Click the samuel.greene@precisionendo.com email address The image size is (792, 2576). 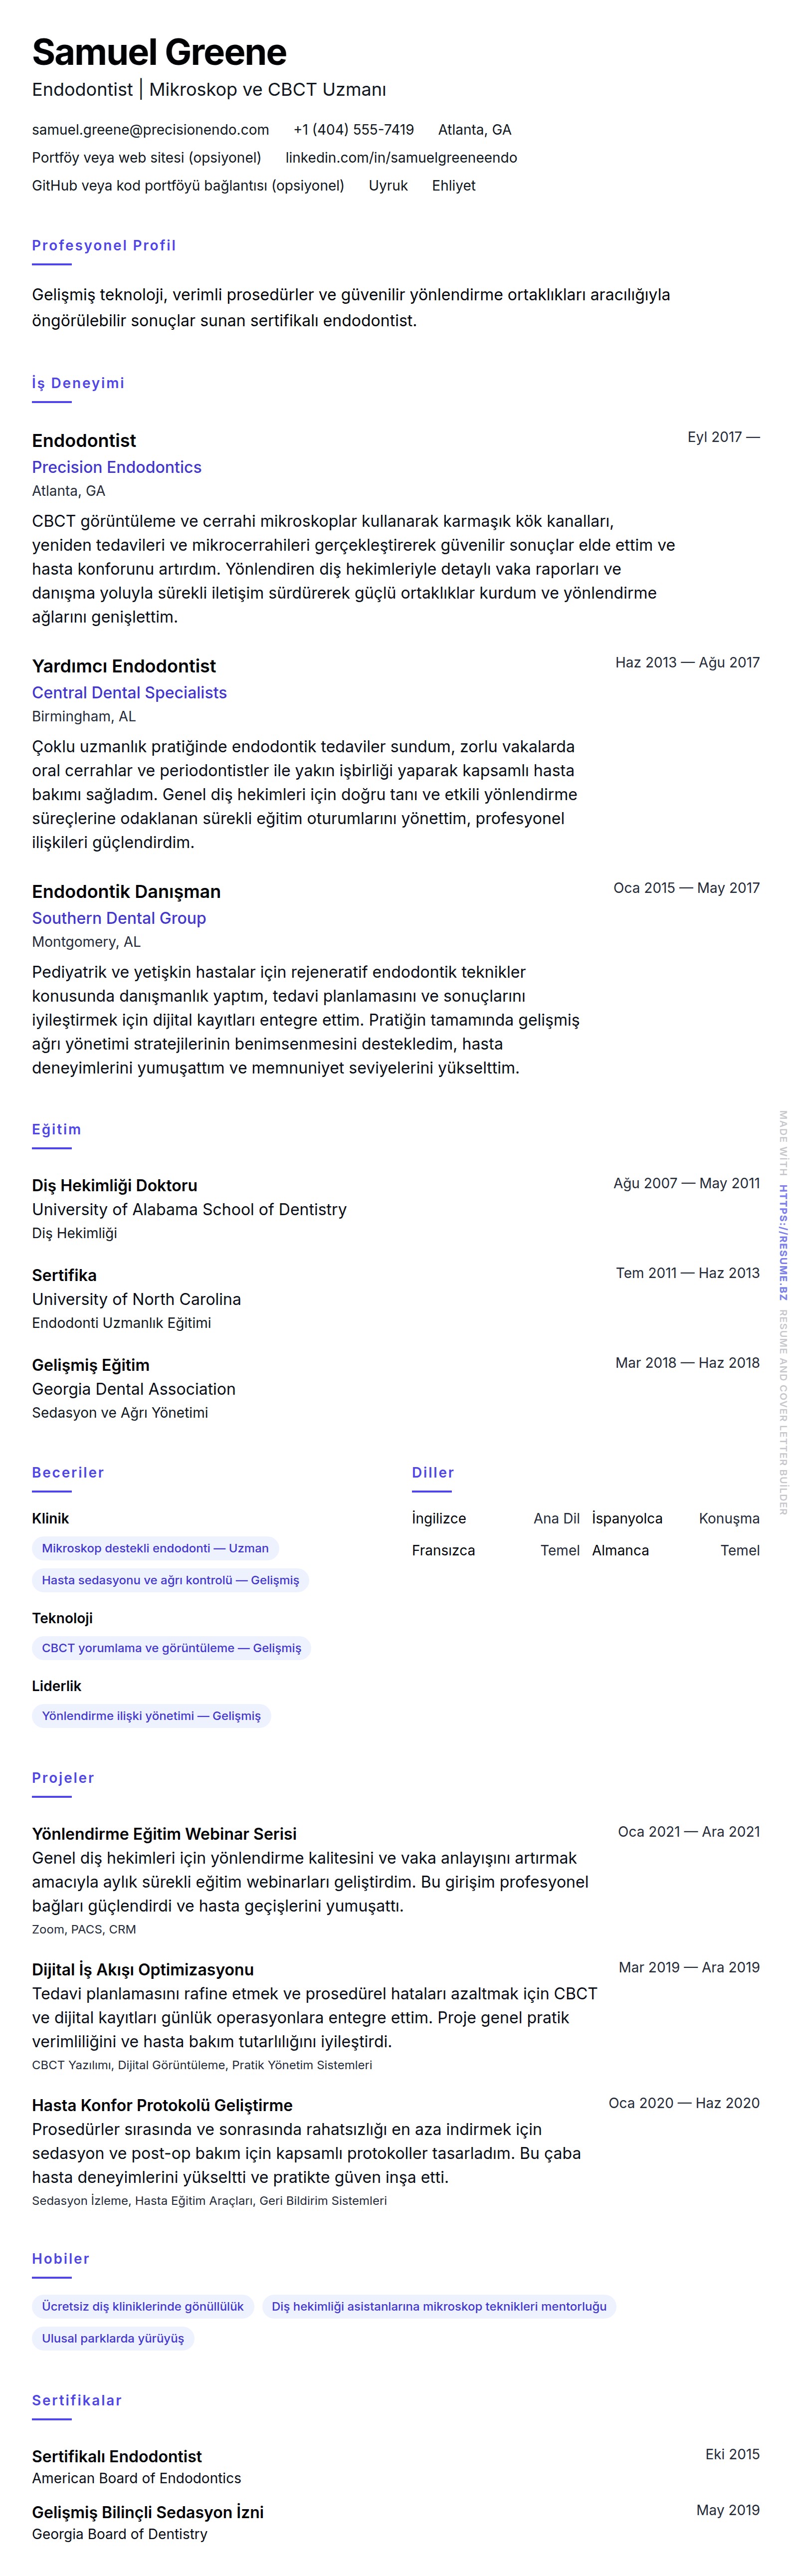(x=150, y=130)
